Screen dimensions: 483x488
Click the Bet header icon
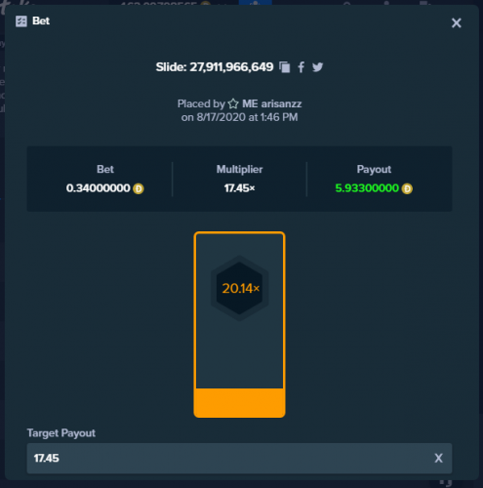[x=21, y=21]
